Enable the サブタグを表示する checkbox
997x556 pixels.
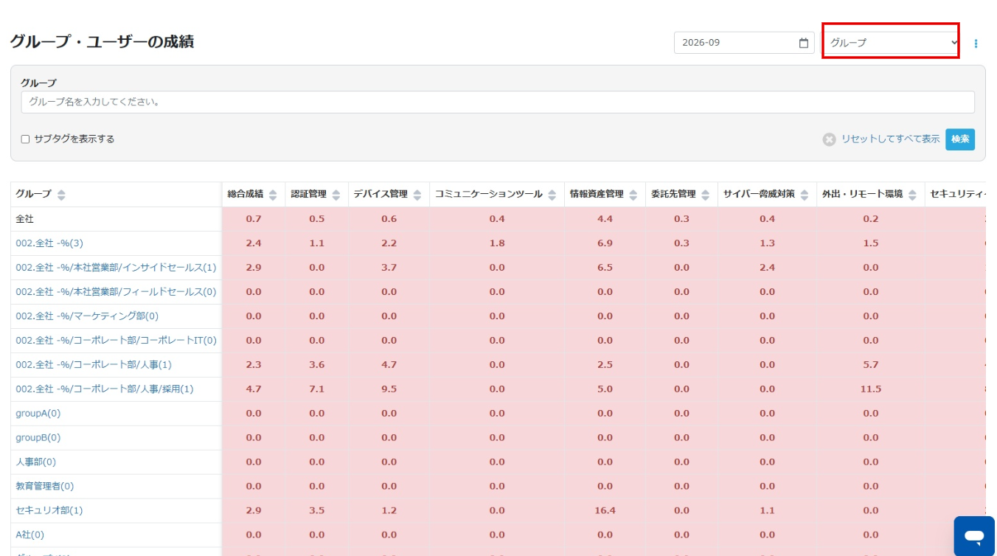pyautogui.click(x=26, y=139)
